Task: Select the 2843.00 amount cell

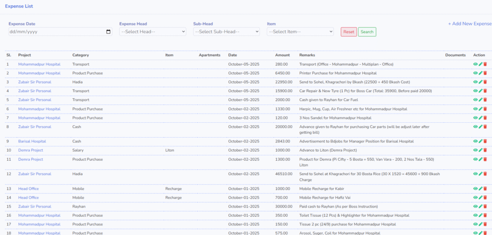Action: pos(283,141)
